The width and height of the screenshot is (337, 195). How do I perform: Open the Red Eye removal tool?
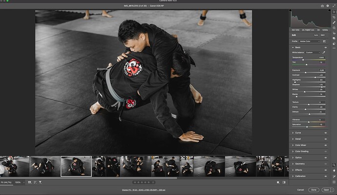[334, 33]
